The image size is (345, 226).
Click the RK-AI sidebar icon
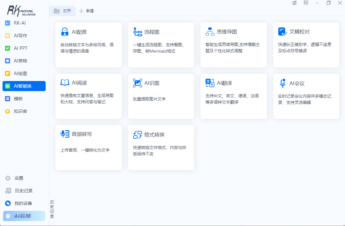click(8, 23)
